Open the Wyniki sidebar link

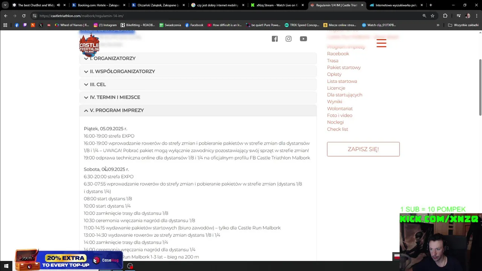(334, 102)
